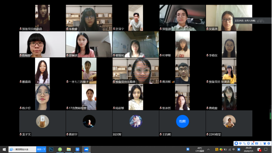Viewport: 272px width, 153px height.
Task: Open the skin shirt icon in IME toolbar
Action: (x=265, y=144)
